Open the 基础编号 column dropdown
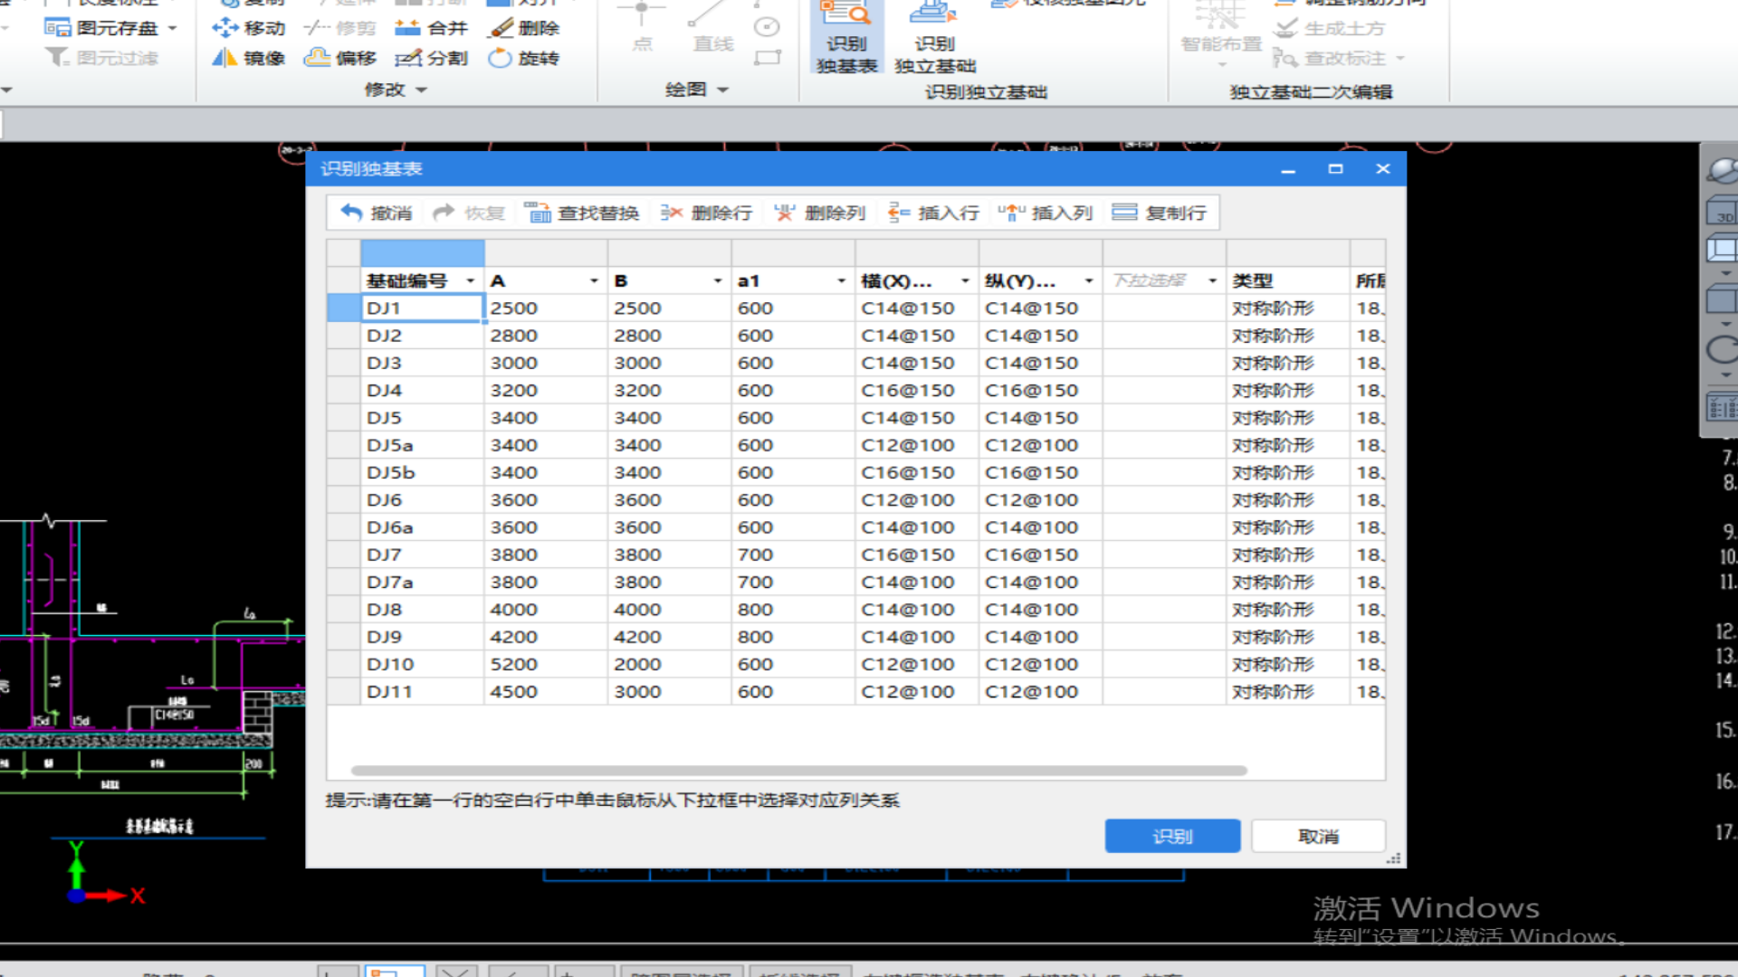1738x977 pixels. point(470,281)
